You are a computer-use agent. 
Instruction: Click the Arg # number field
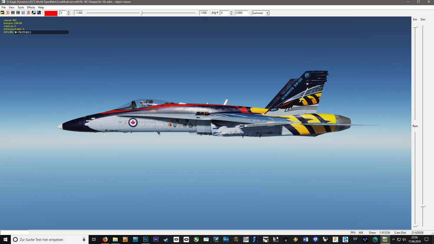pos(224,13)
